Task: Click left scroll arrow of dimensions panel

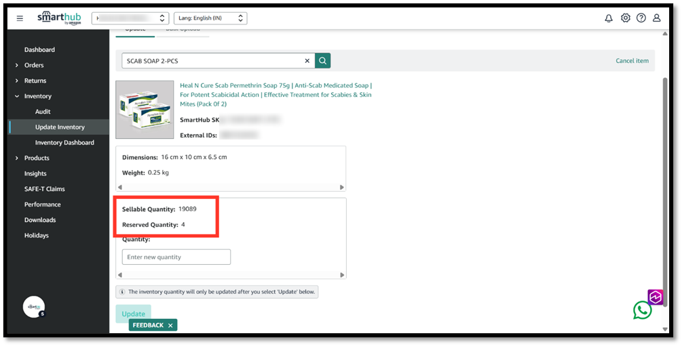Action: point(120,188)
